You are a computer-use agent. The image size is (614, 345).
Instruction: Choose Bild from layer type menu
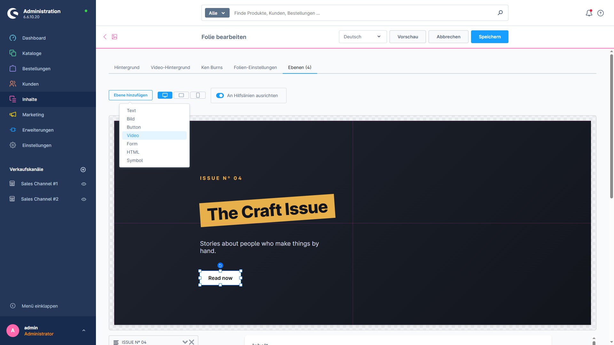pos(154,119)
